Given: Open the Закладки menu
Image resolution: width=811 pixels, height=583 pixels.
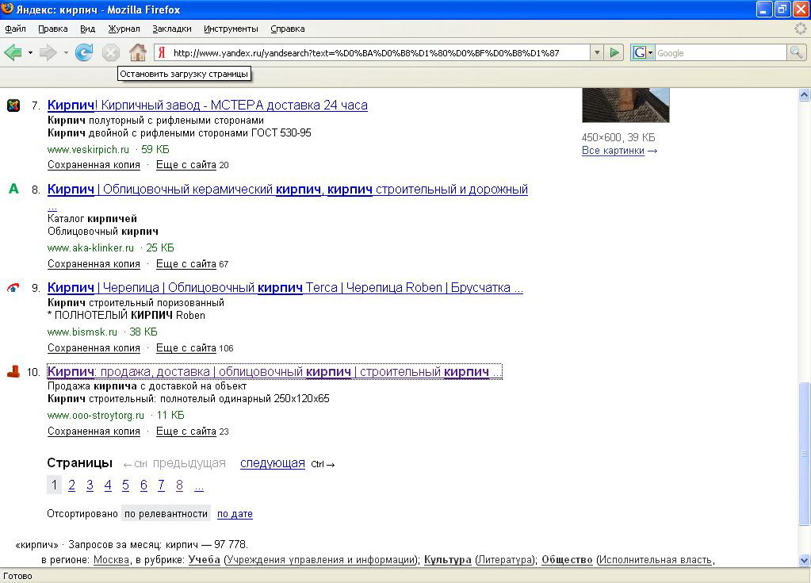Looking at the screenshot, I should 172,29.
